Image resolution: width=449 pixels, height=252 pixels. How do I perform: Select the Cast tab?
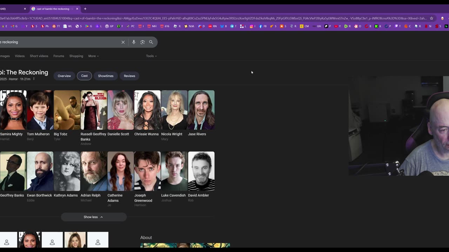85,76
